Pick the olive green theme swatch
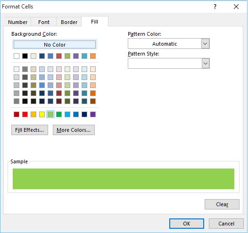The height and width of the screenshot is (233, 248). (67, 56)
